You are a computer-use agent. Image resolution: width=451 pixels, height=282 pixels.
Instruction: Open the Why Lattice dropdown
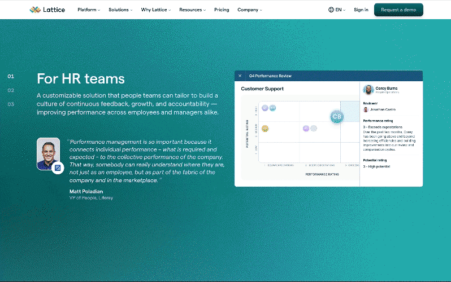pos(156,10)
